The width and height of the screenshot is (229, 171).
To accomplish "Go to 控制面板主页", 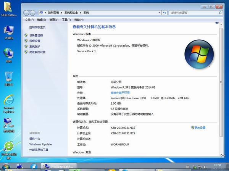I will point(37,27).
